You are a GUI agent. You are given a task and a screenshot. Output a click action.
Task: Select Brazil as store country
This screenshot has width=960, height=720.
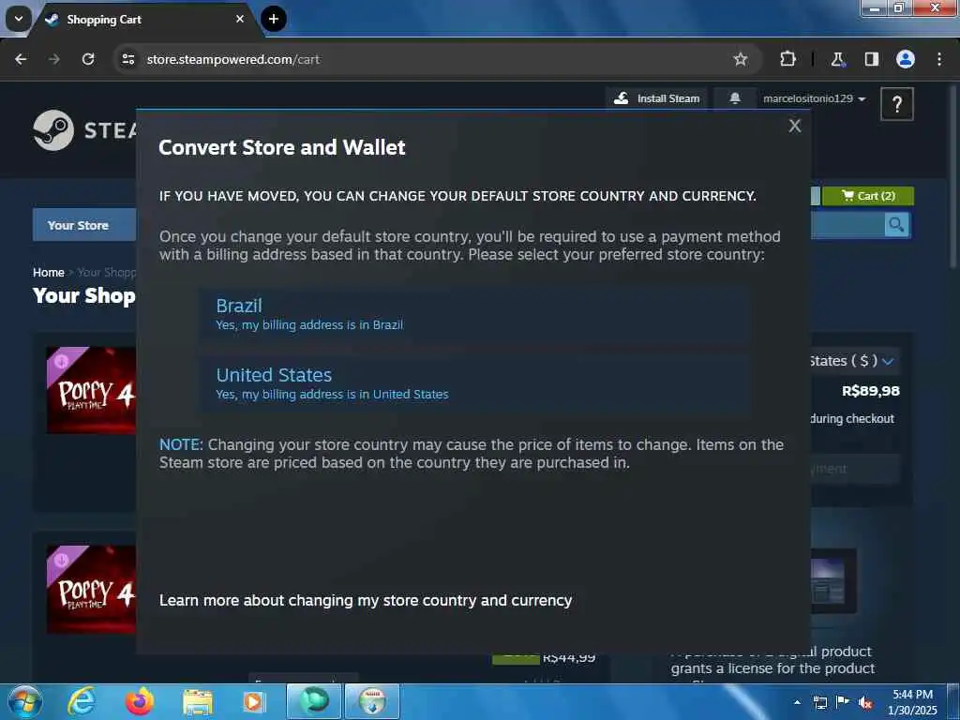[474, 315]
